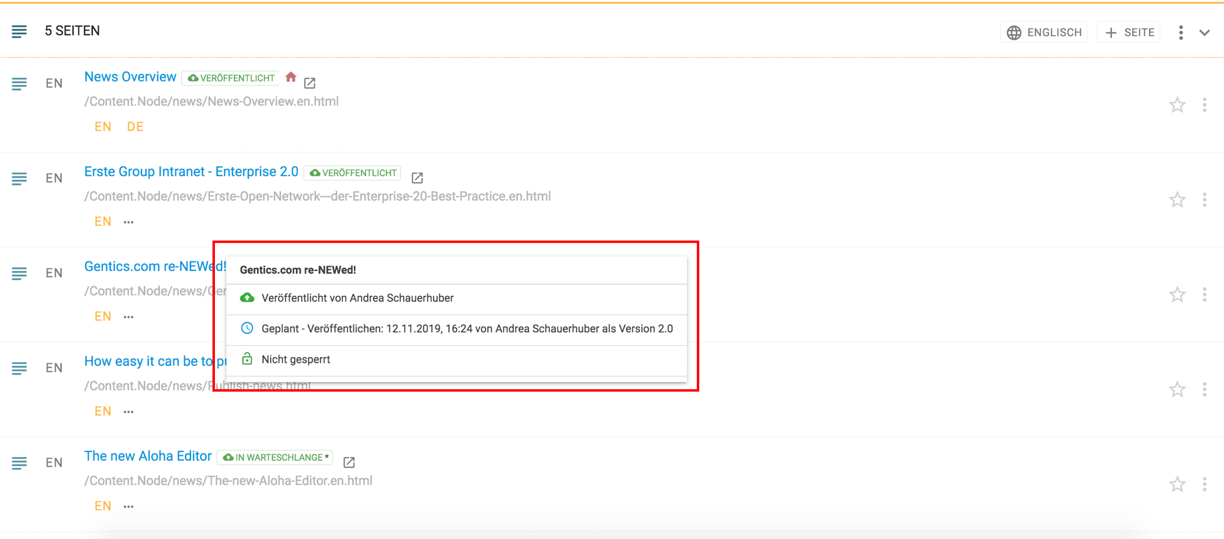Select EN variant of Erste Group Intranet
Image resolution: width=1224 pixels, height=539 pixels.
pyautogui.click(x=103, y=221)
